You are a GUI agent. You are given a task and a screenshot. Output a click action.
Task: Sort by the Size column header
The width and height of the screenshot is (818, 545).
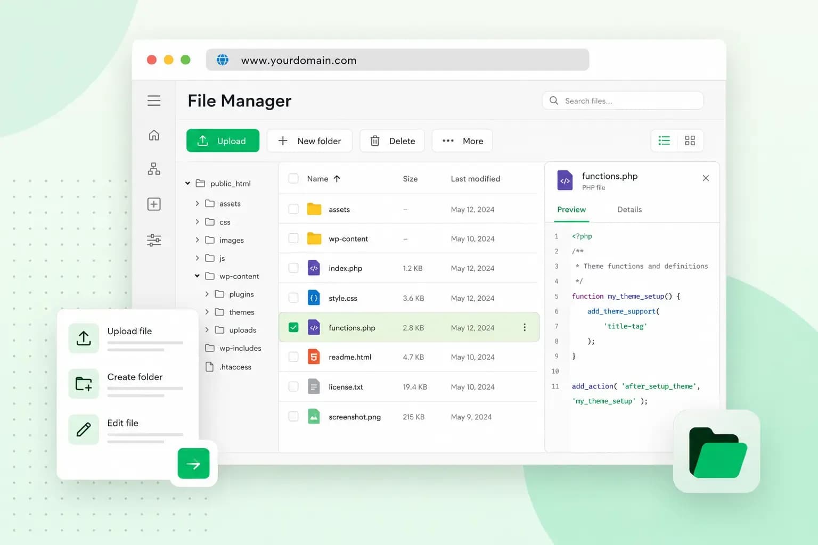pos(410,179)
